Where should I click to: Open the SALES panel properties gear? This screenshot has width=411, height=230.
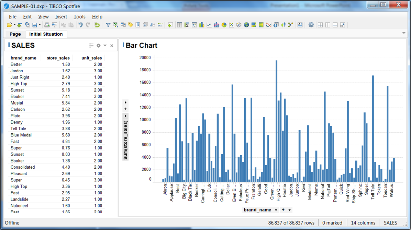(99, 45)
